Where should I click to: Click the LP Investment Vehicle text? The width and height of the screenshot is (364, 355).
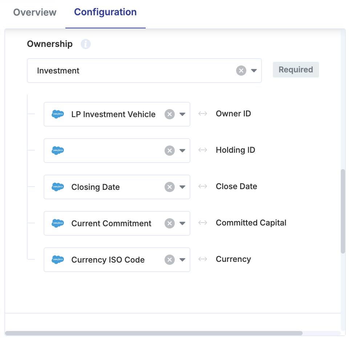(113, 114)
